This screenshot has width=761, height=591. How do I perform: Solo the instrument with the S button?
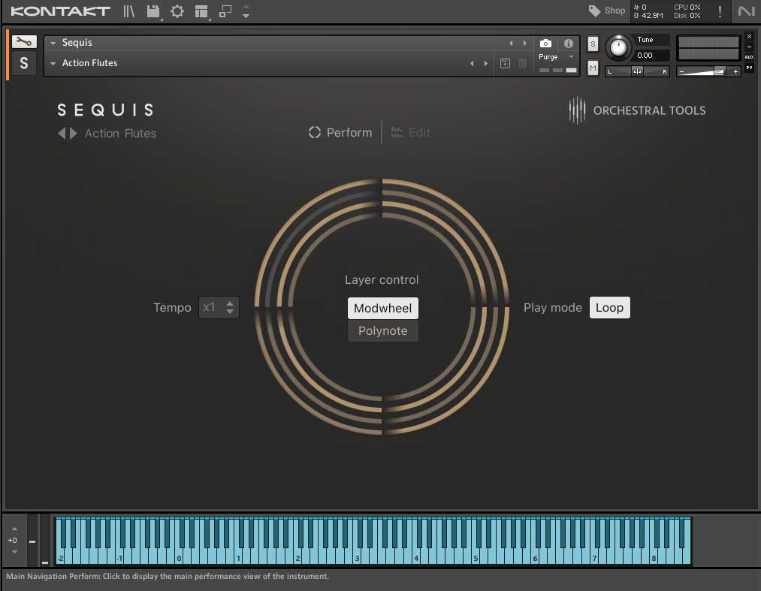click(593, 44)
